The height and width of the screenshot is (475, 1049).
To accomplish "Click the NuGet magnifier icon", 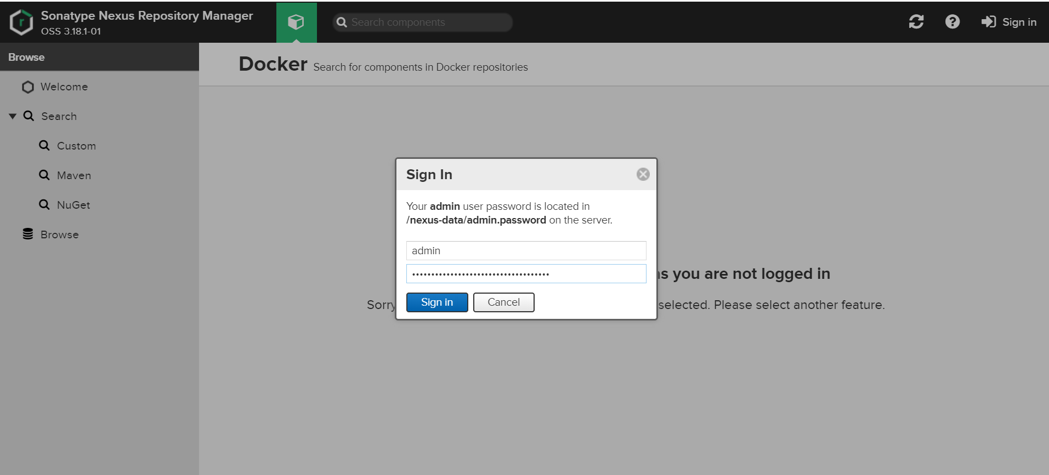I will click(x=44, y=204).
